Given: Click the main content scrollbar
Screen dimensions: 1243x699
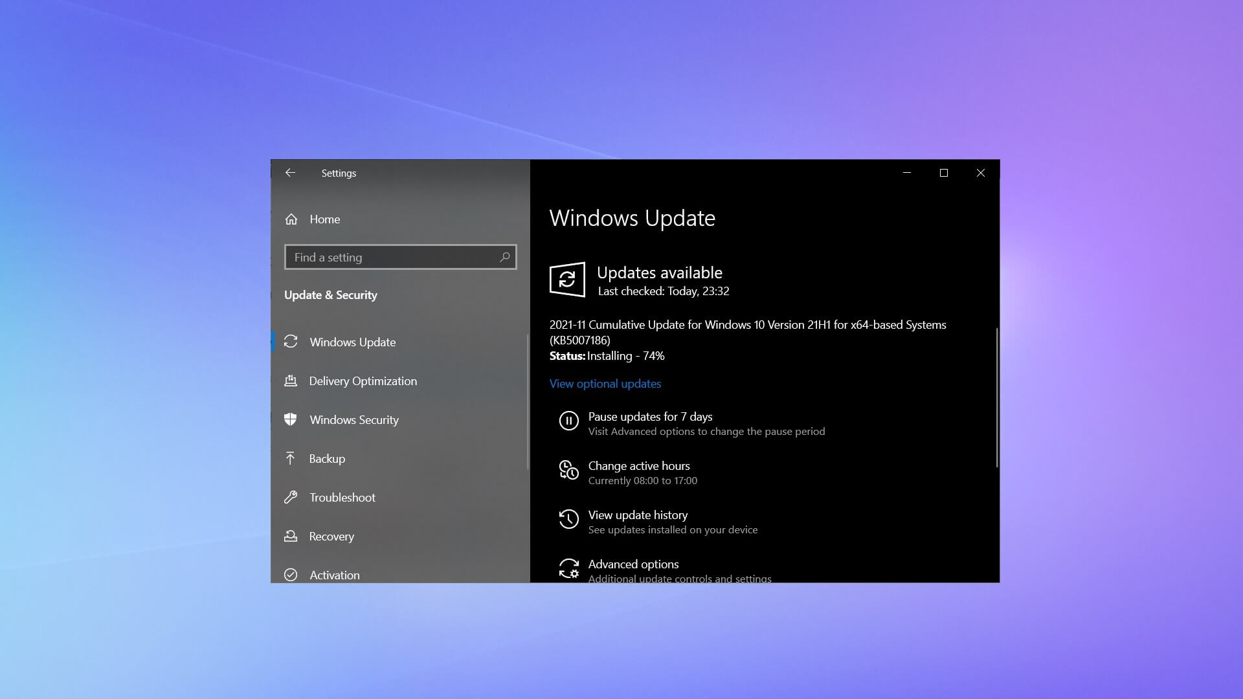Looking at the screenshot, I should (997, 397).
